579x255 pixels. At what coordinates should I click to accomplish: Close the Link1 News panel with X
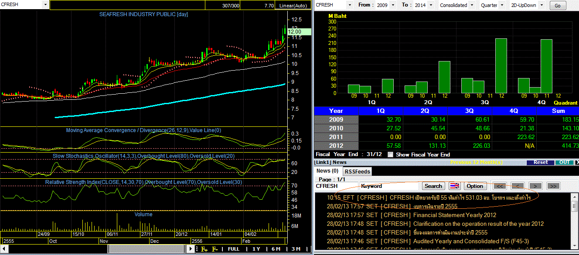(577, 162)
